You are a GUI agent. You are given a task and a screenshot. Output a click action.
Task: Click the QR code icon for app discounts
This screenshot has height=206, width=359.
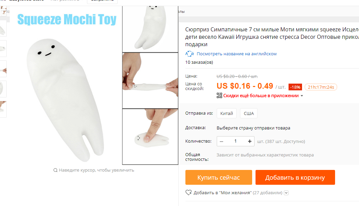pos(219,95)
